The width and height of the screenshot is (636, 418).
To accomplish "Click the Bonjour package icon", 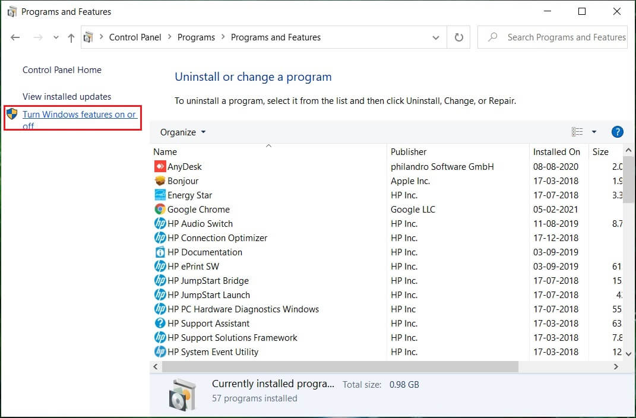I will tap(160, 181).
